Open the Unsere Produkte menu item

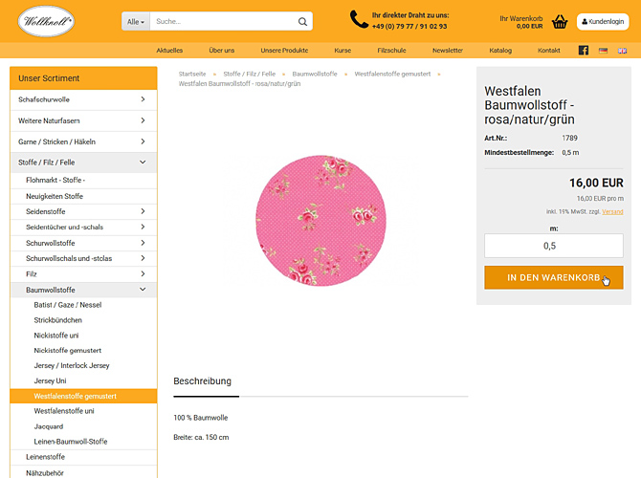(284, 51)
